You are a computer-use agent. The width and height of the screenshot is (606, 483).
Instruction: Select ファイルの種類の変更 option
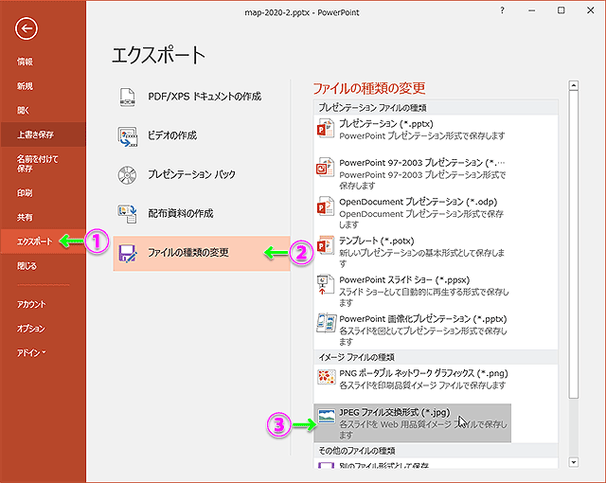coord(202,253)
